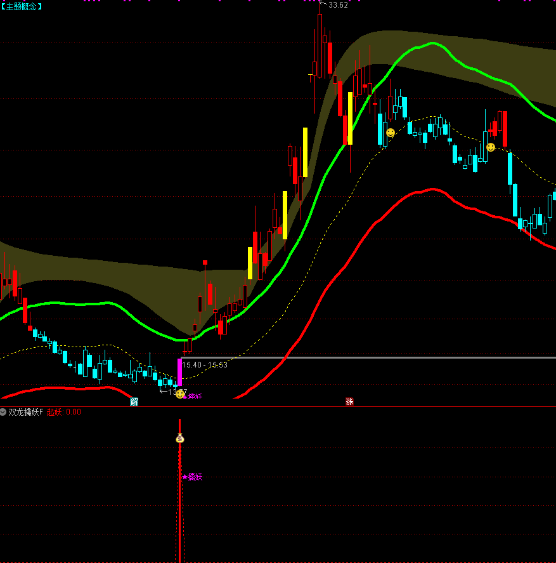Click the money bag signal icon
556x563 pixels.
point(180,438)
